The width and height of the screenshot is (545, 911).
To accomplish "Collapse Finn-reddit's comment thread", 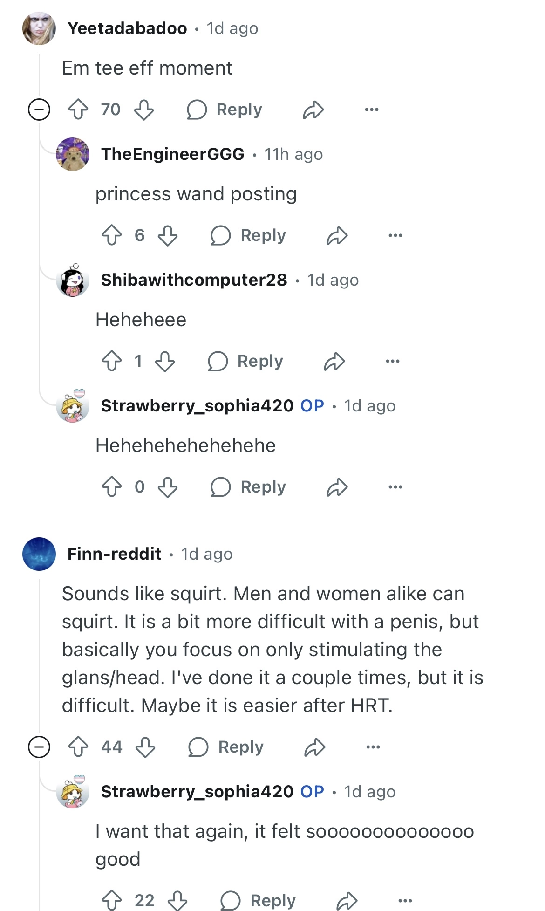I will pyautogui.click(x=39, y=747).
